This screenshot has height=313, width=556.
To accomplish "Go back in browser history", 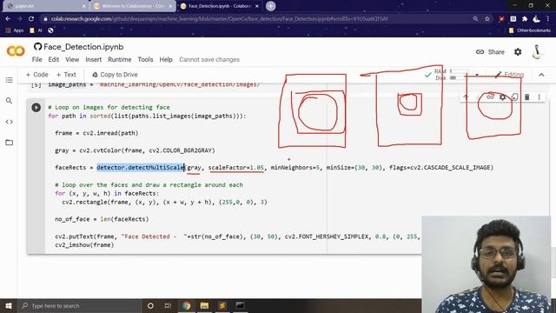I will 8,19.
